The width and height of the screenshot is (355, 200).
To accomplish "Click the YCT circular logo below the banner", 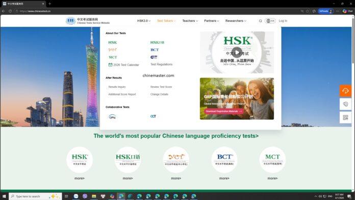I will 176,160.
